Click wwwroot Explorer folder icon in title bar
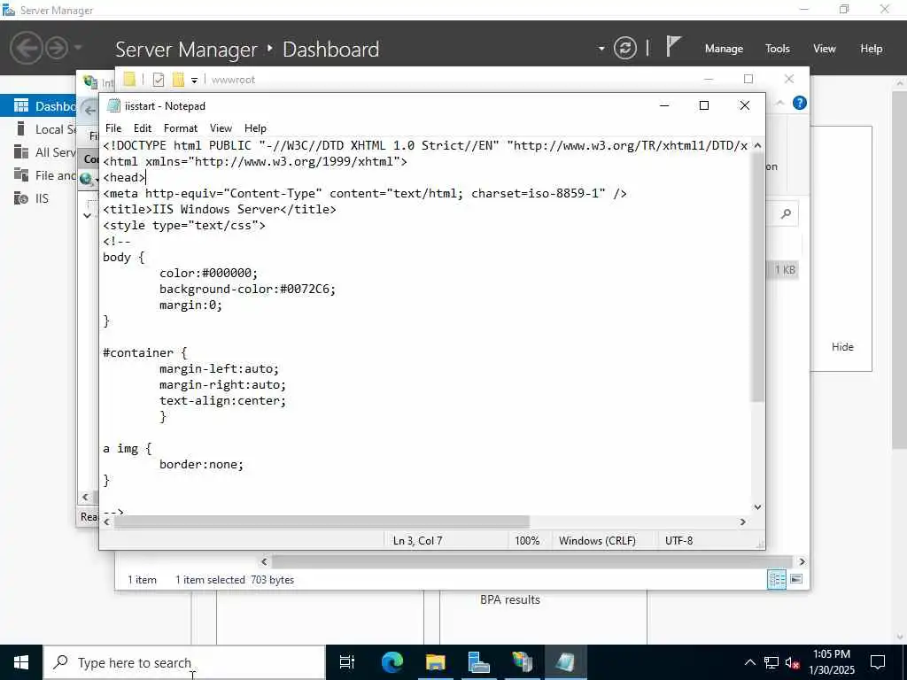 (x=129, y=79)
